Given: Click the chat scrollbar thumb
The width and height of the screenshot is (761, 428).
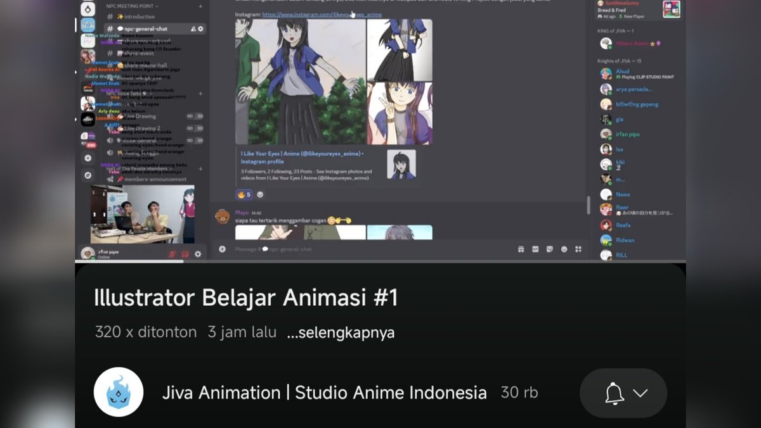Looking at the screenshot, I should coord(588,205).
